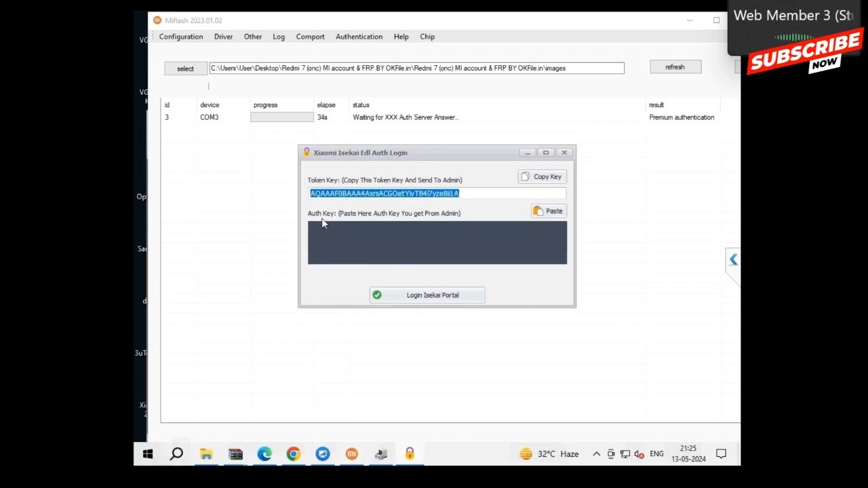Click the 'result' column header
The width and height of the screenshot is (868, 488).
[656, 105]
